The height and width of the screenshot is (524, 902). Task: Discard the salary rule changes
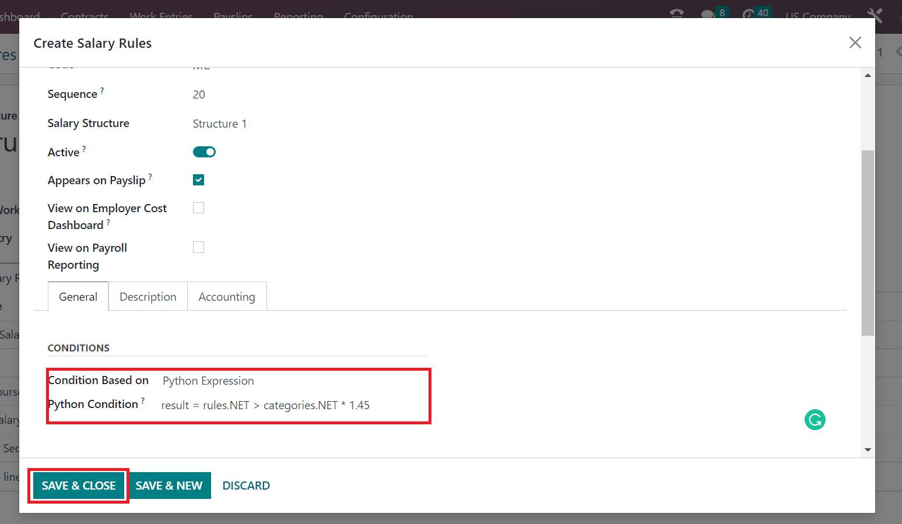(246, 486)
